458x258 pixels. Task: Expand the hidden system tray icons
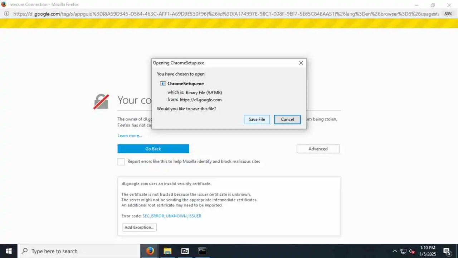[x=395, y=251]
